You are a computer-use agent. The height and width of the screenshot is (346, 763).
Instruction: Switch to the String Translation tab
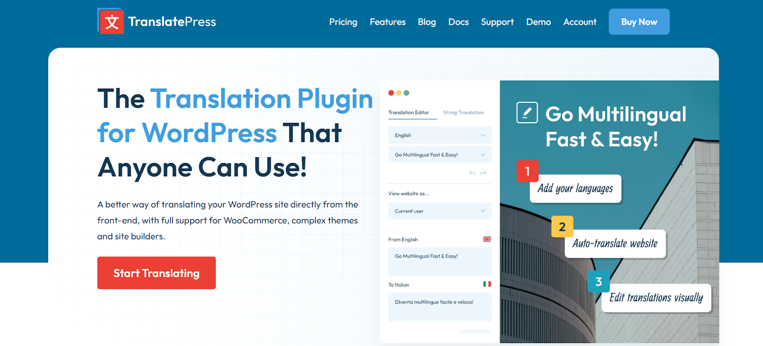[x=464, y=113]
